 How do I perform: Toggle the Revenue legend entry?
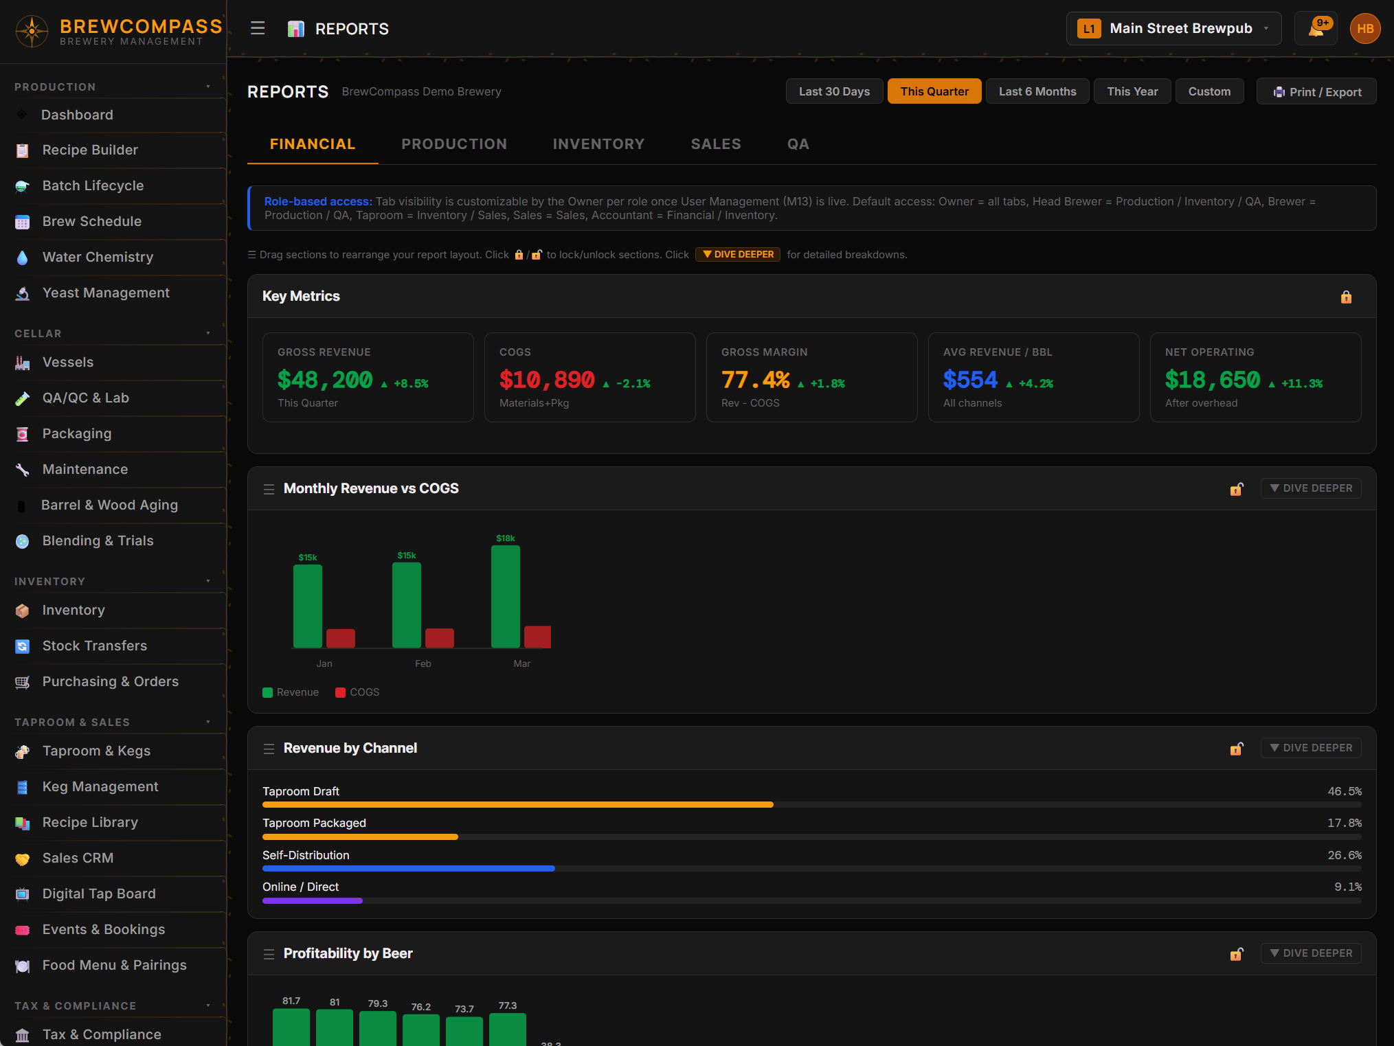tap(291, 692)
